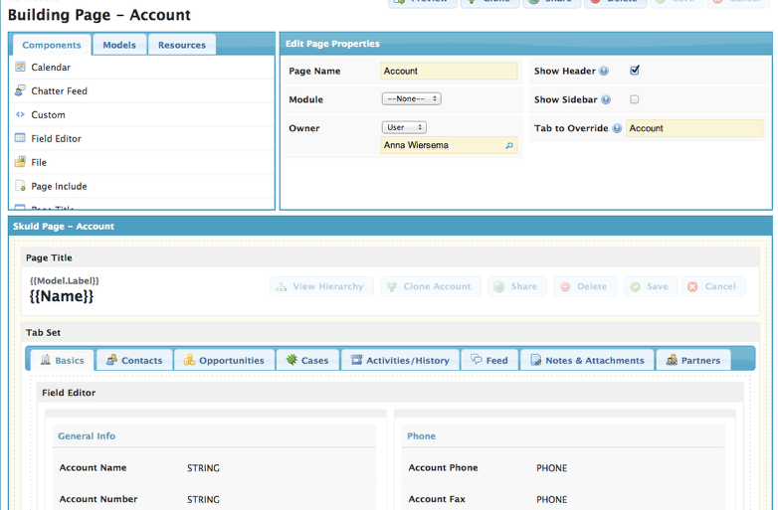Select the Opportunities tab in Tab Set
Screen dimensions: 778x510
click(224, 360)
